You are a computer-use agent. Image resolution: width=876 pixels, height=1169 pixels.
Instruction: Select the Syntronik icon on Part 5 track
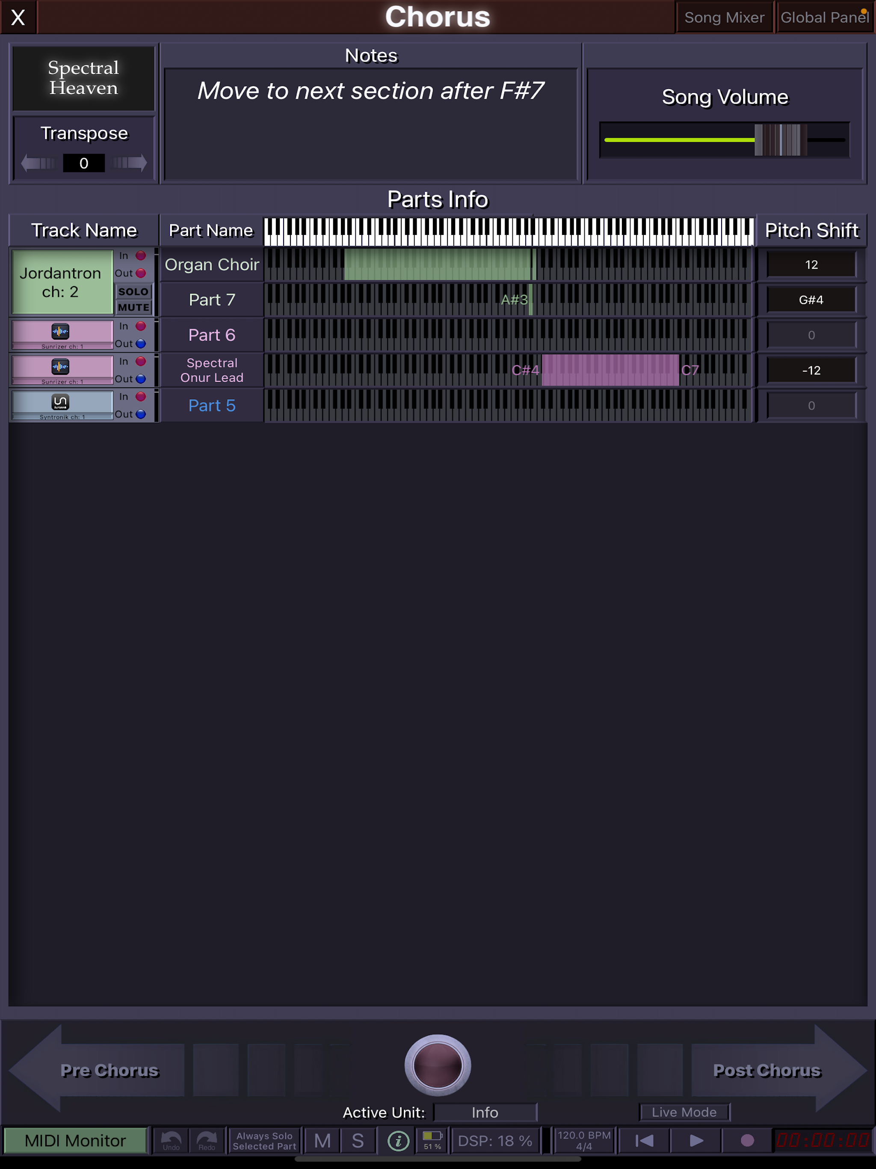point(61,402)
